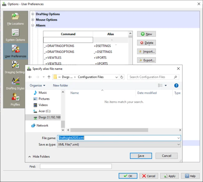The image size is (203, 182).
Task: Open the Drafting Styles category
Action: [x=15, y=83]
